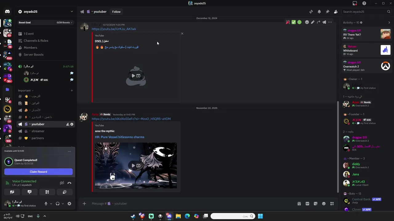Open HK: Pure Vessel hitless video title
The image size is (394, 221).
pos(119,137)
